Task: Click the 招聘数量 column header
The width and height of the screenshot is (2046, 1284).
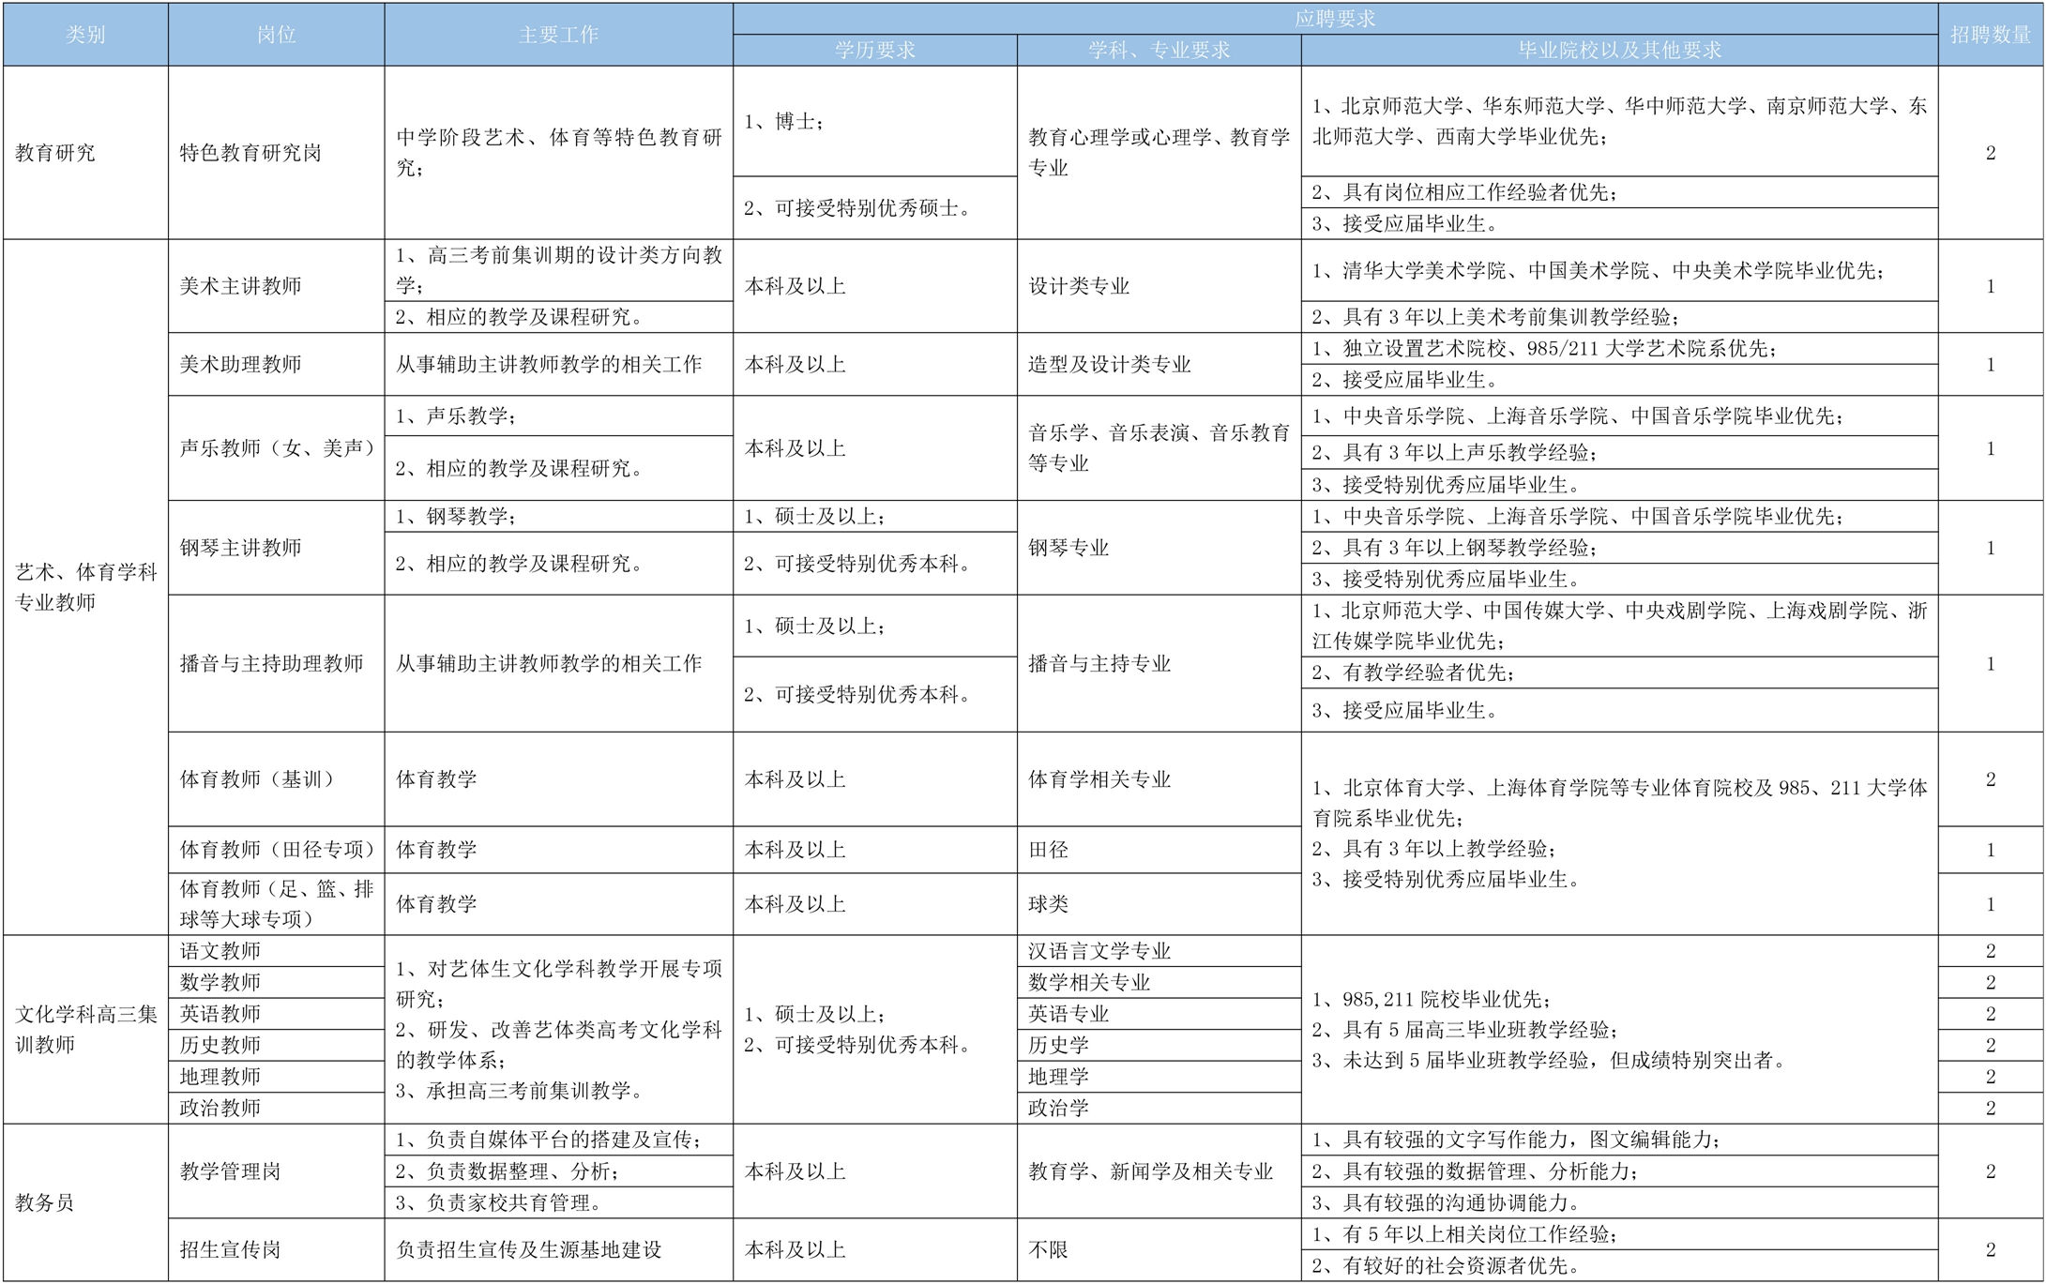Action: pos(1991,35)
